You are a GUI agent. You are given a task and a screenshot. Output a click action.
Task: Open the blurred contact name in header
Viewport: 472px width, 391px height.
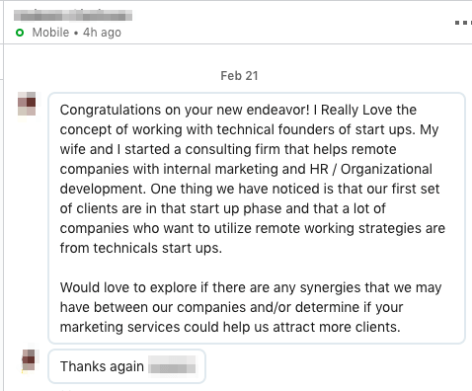pyautogui.click(x=73, y=15)
